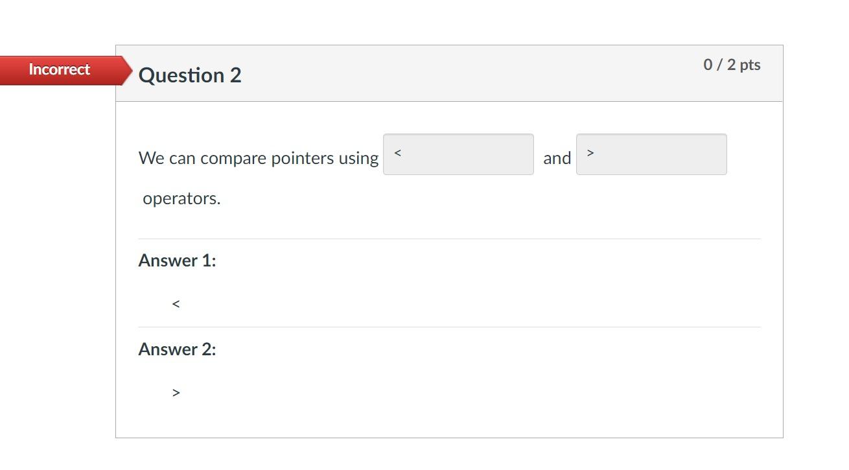Click the word "operators." in the question
Screen dimensions: 849x470
click(x=181, y=198)
